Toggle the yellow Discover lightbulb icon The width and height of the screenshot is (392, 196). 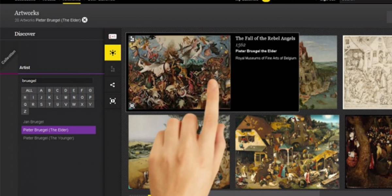coord(113,53)
